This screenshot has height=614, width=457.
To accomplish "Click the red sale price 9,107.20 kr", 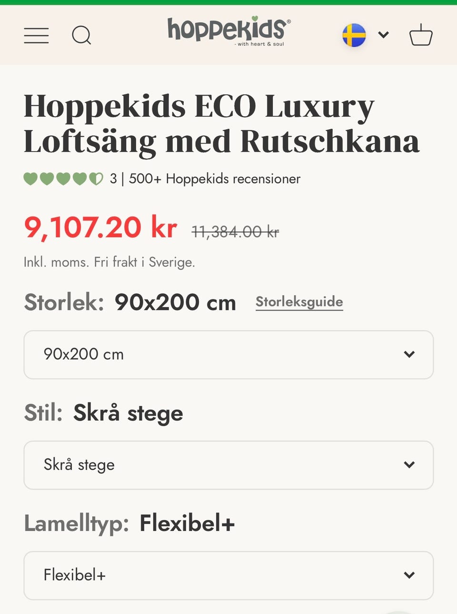I will coord(100,227).
